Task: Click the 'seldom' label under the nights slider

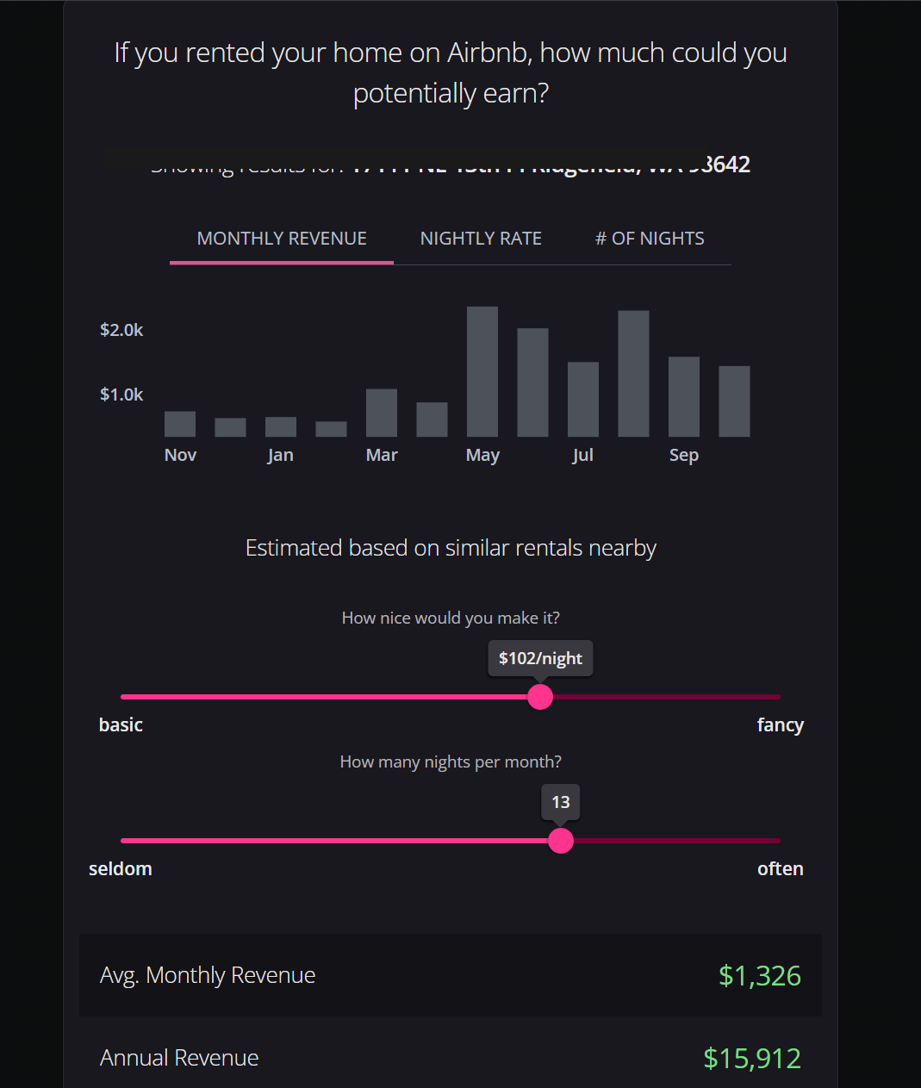Action: (120, 868)
